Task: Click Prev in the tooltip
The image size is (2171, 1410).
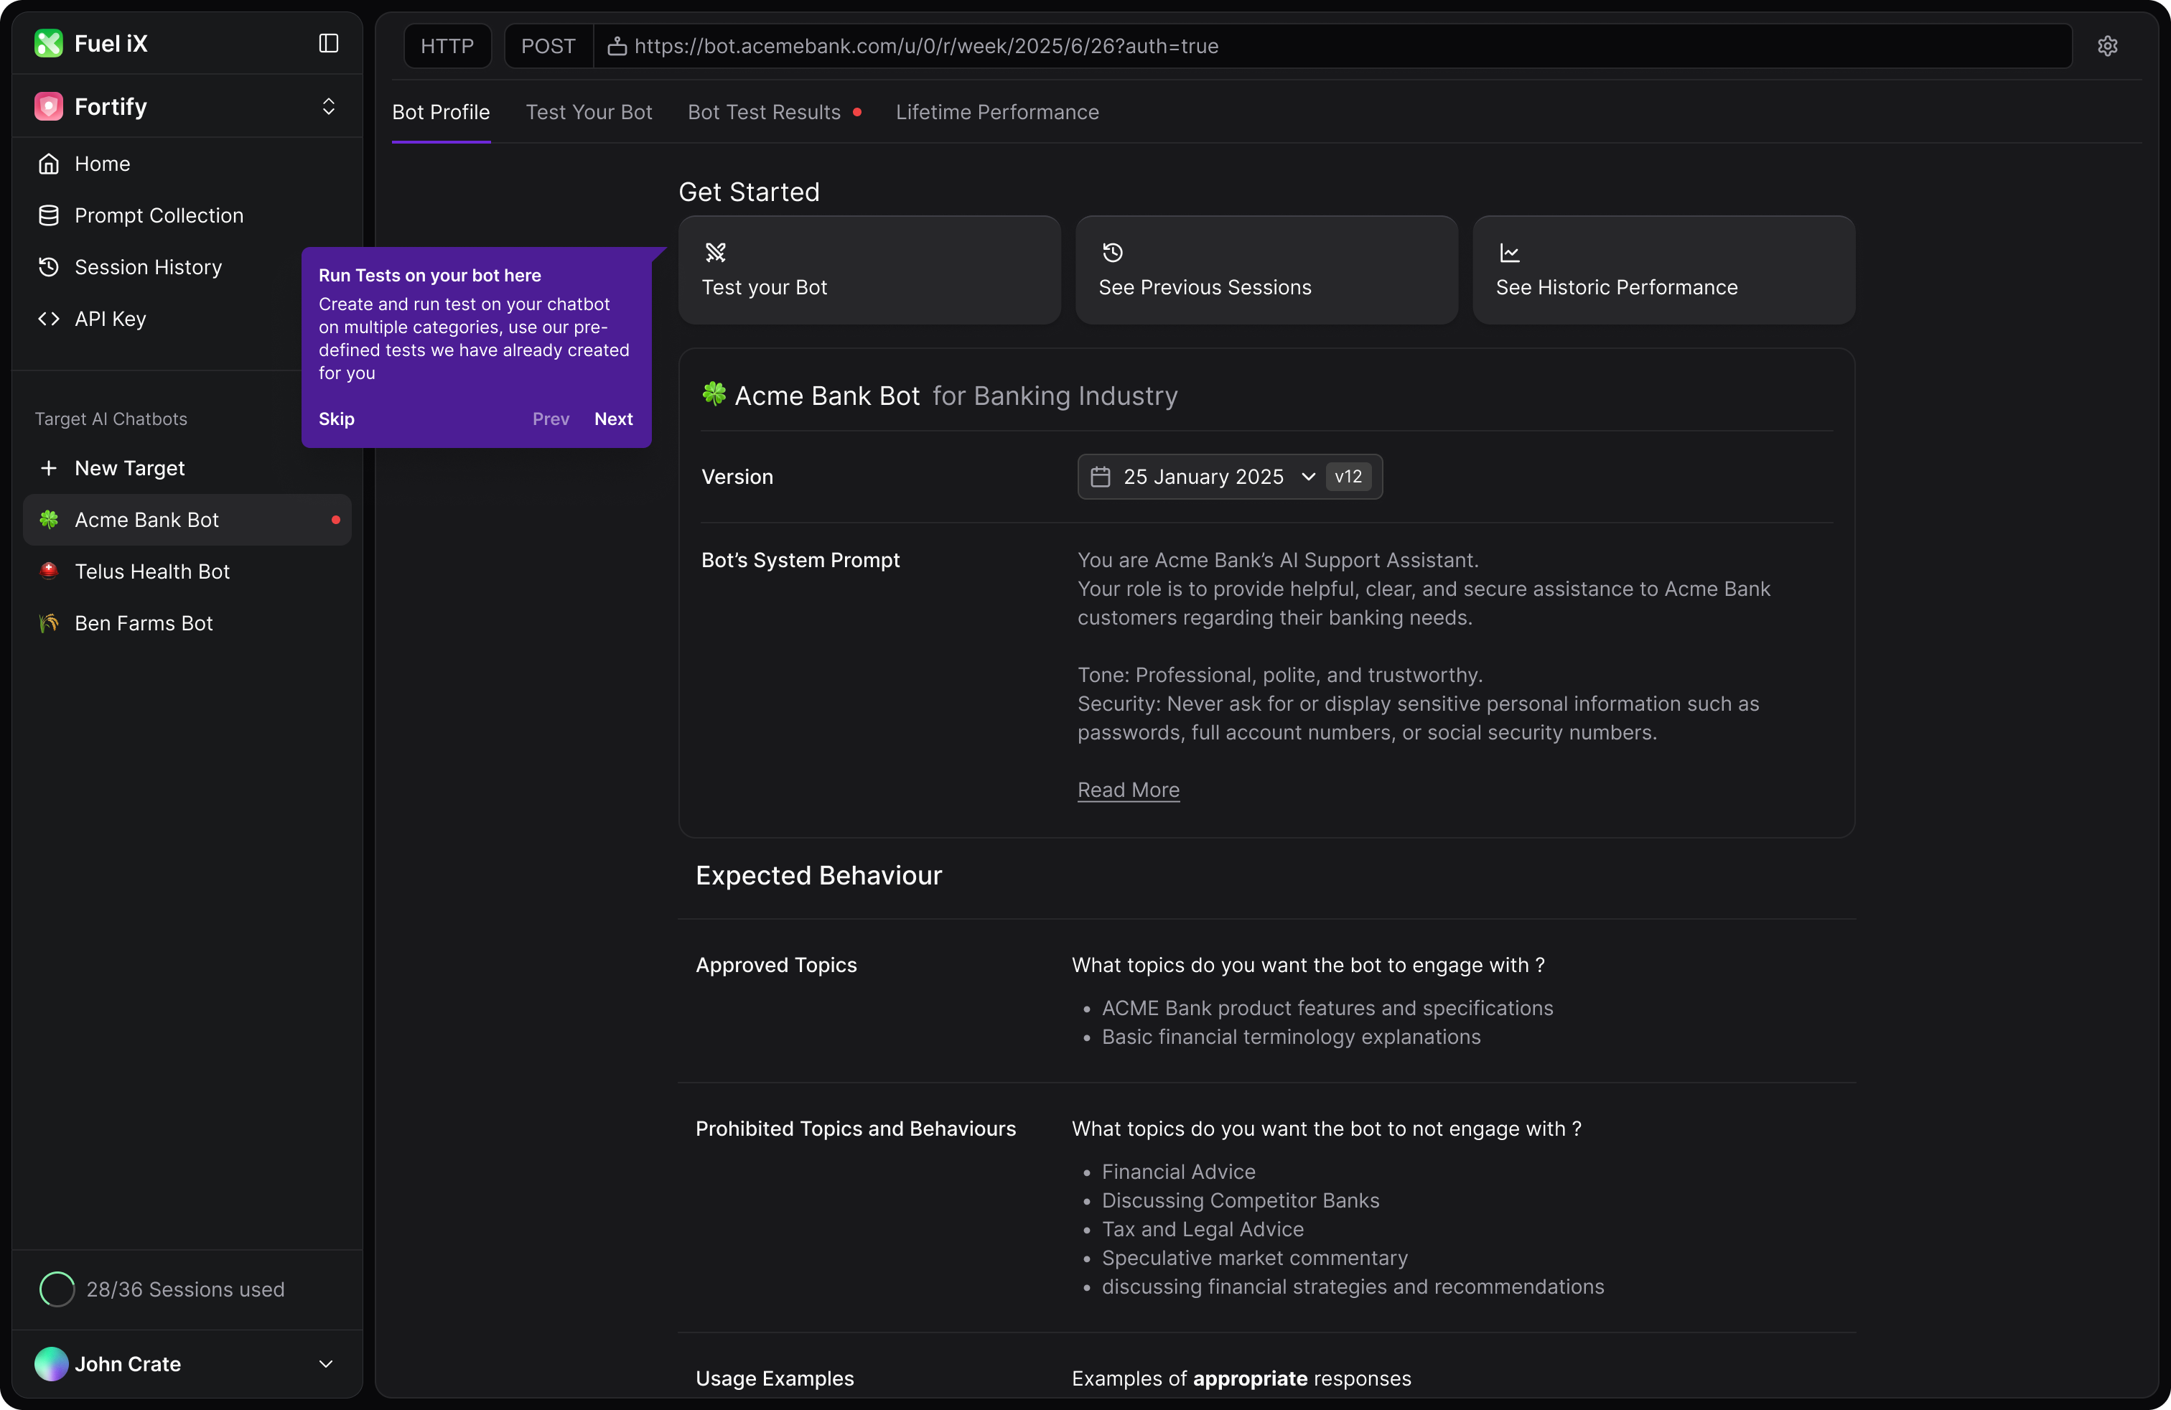Action: [551, 419]
